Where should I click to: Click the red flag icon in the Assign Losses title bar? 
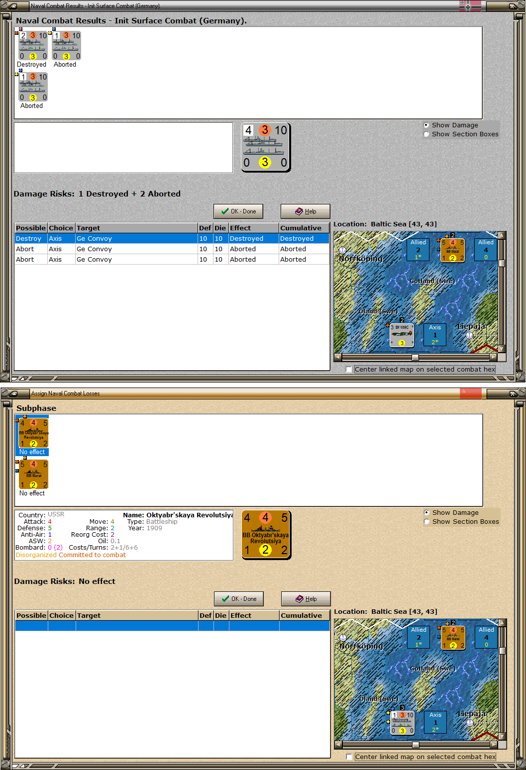coord(471,393)
